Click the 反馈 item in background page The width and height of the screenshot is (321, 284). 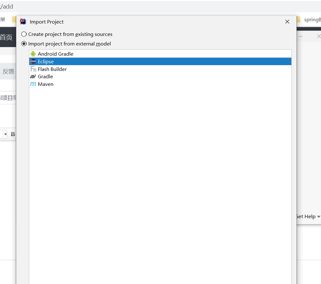coord(8,71)
